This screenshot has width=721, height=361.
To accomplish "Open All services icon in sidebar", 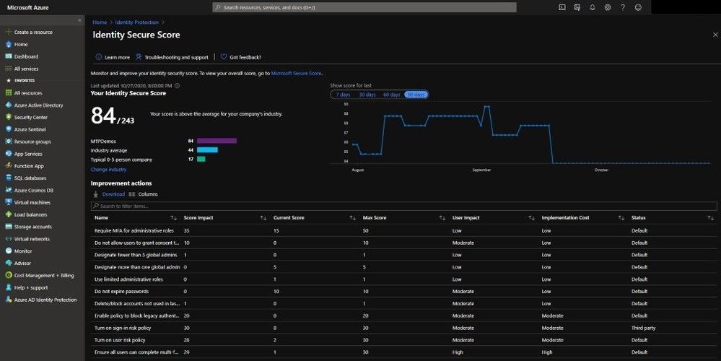I will (x=8, y=69).
